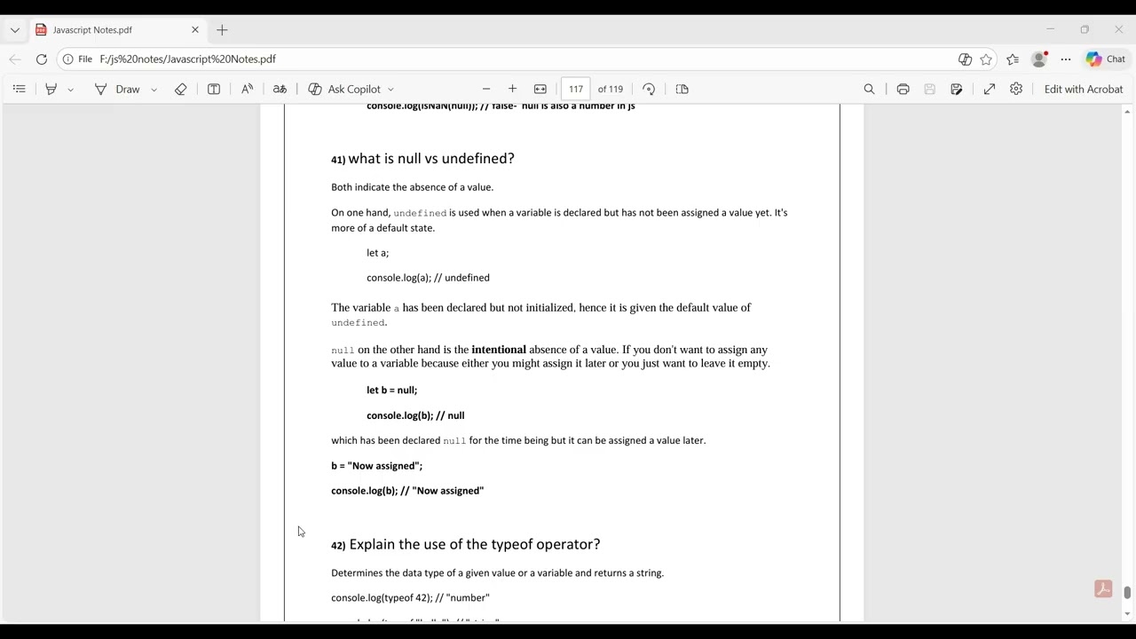This screenshot has width=1136, height=639.
Task: Rotate the PDF page
Action: pyautogui.click(x=649, y=89)
